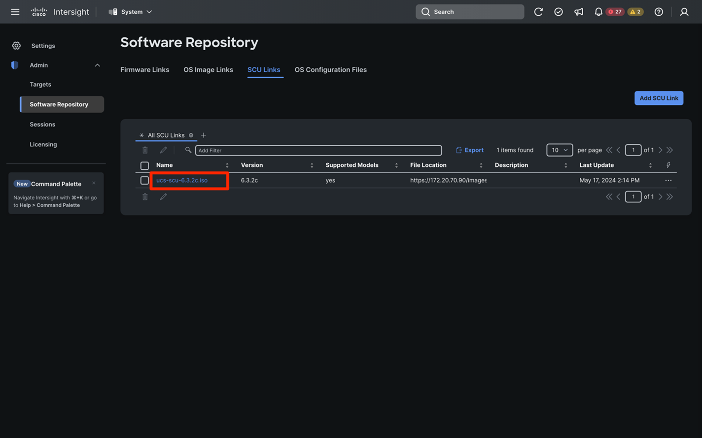Click the Add Filter input field
The height and width of the screenshot is (438, 702).
click(x=318, y=150)
